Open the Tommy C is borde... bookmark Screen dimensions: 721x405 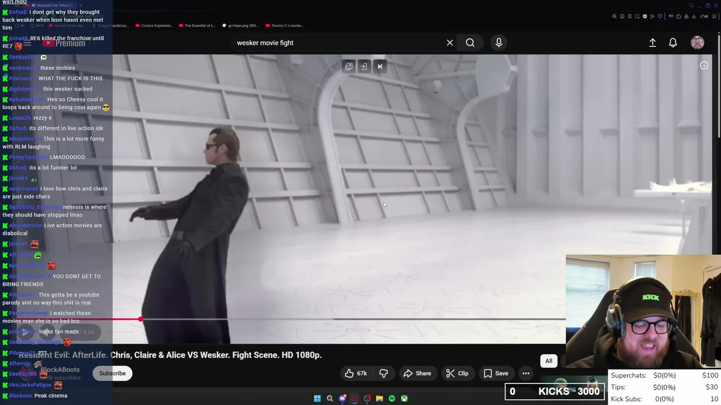point(284,25)
